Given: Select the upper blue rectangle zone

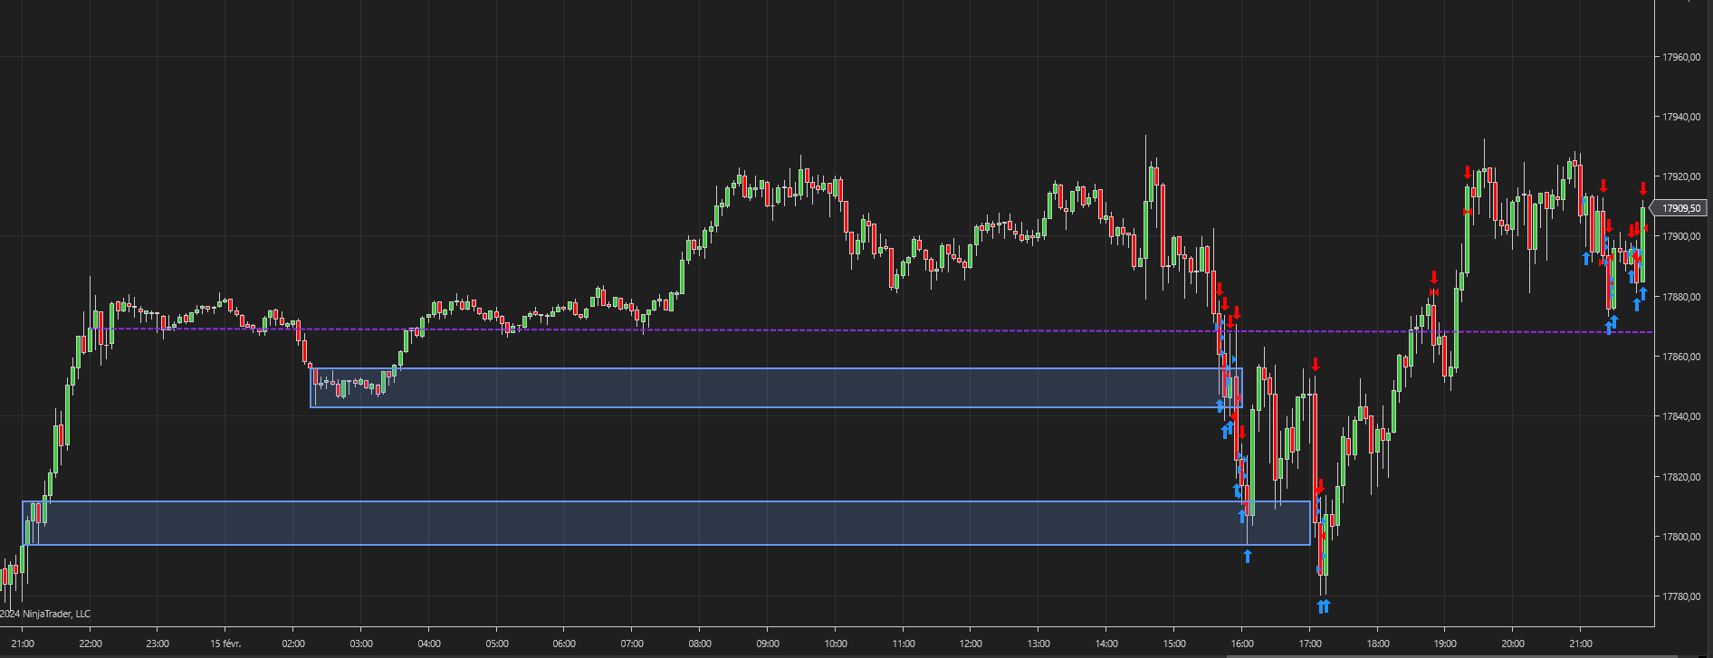Looking at the screenshot, I should pos(776,387).
